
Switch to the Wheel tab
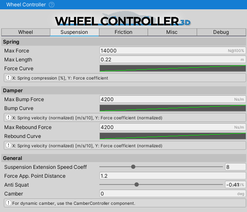pyautogui.click(x=26, y=32)
